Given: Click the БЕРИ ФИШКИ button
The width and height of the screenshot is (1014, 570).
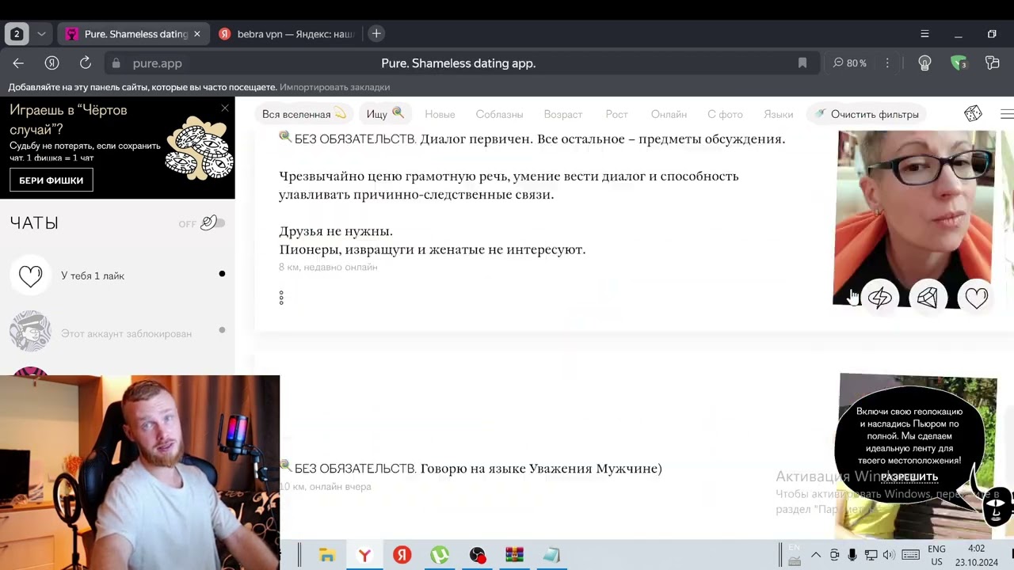Looking at the screenshot, I should click(x=51, y=180).
